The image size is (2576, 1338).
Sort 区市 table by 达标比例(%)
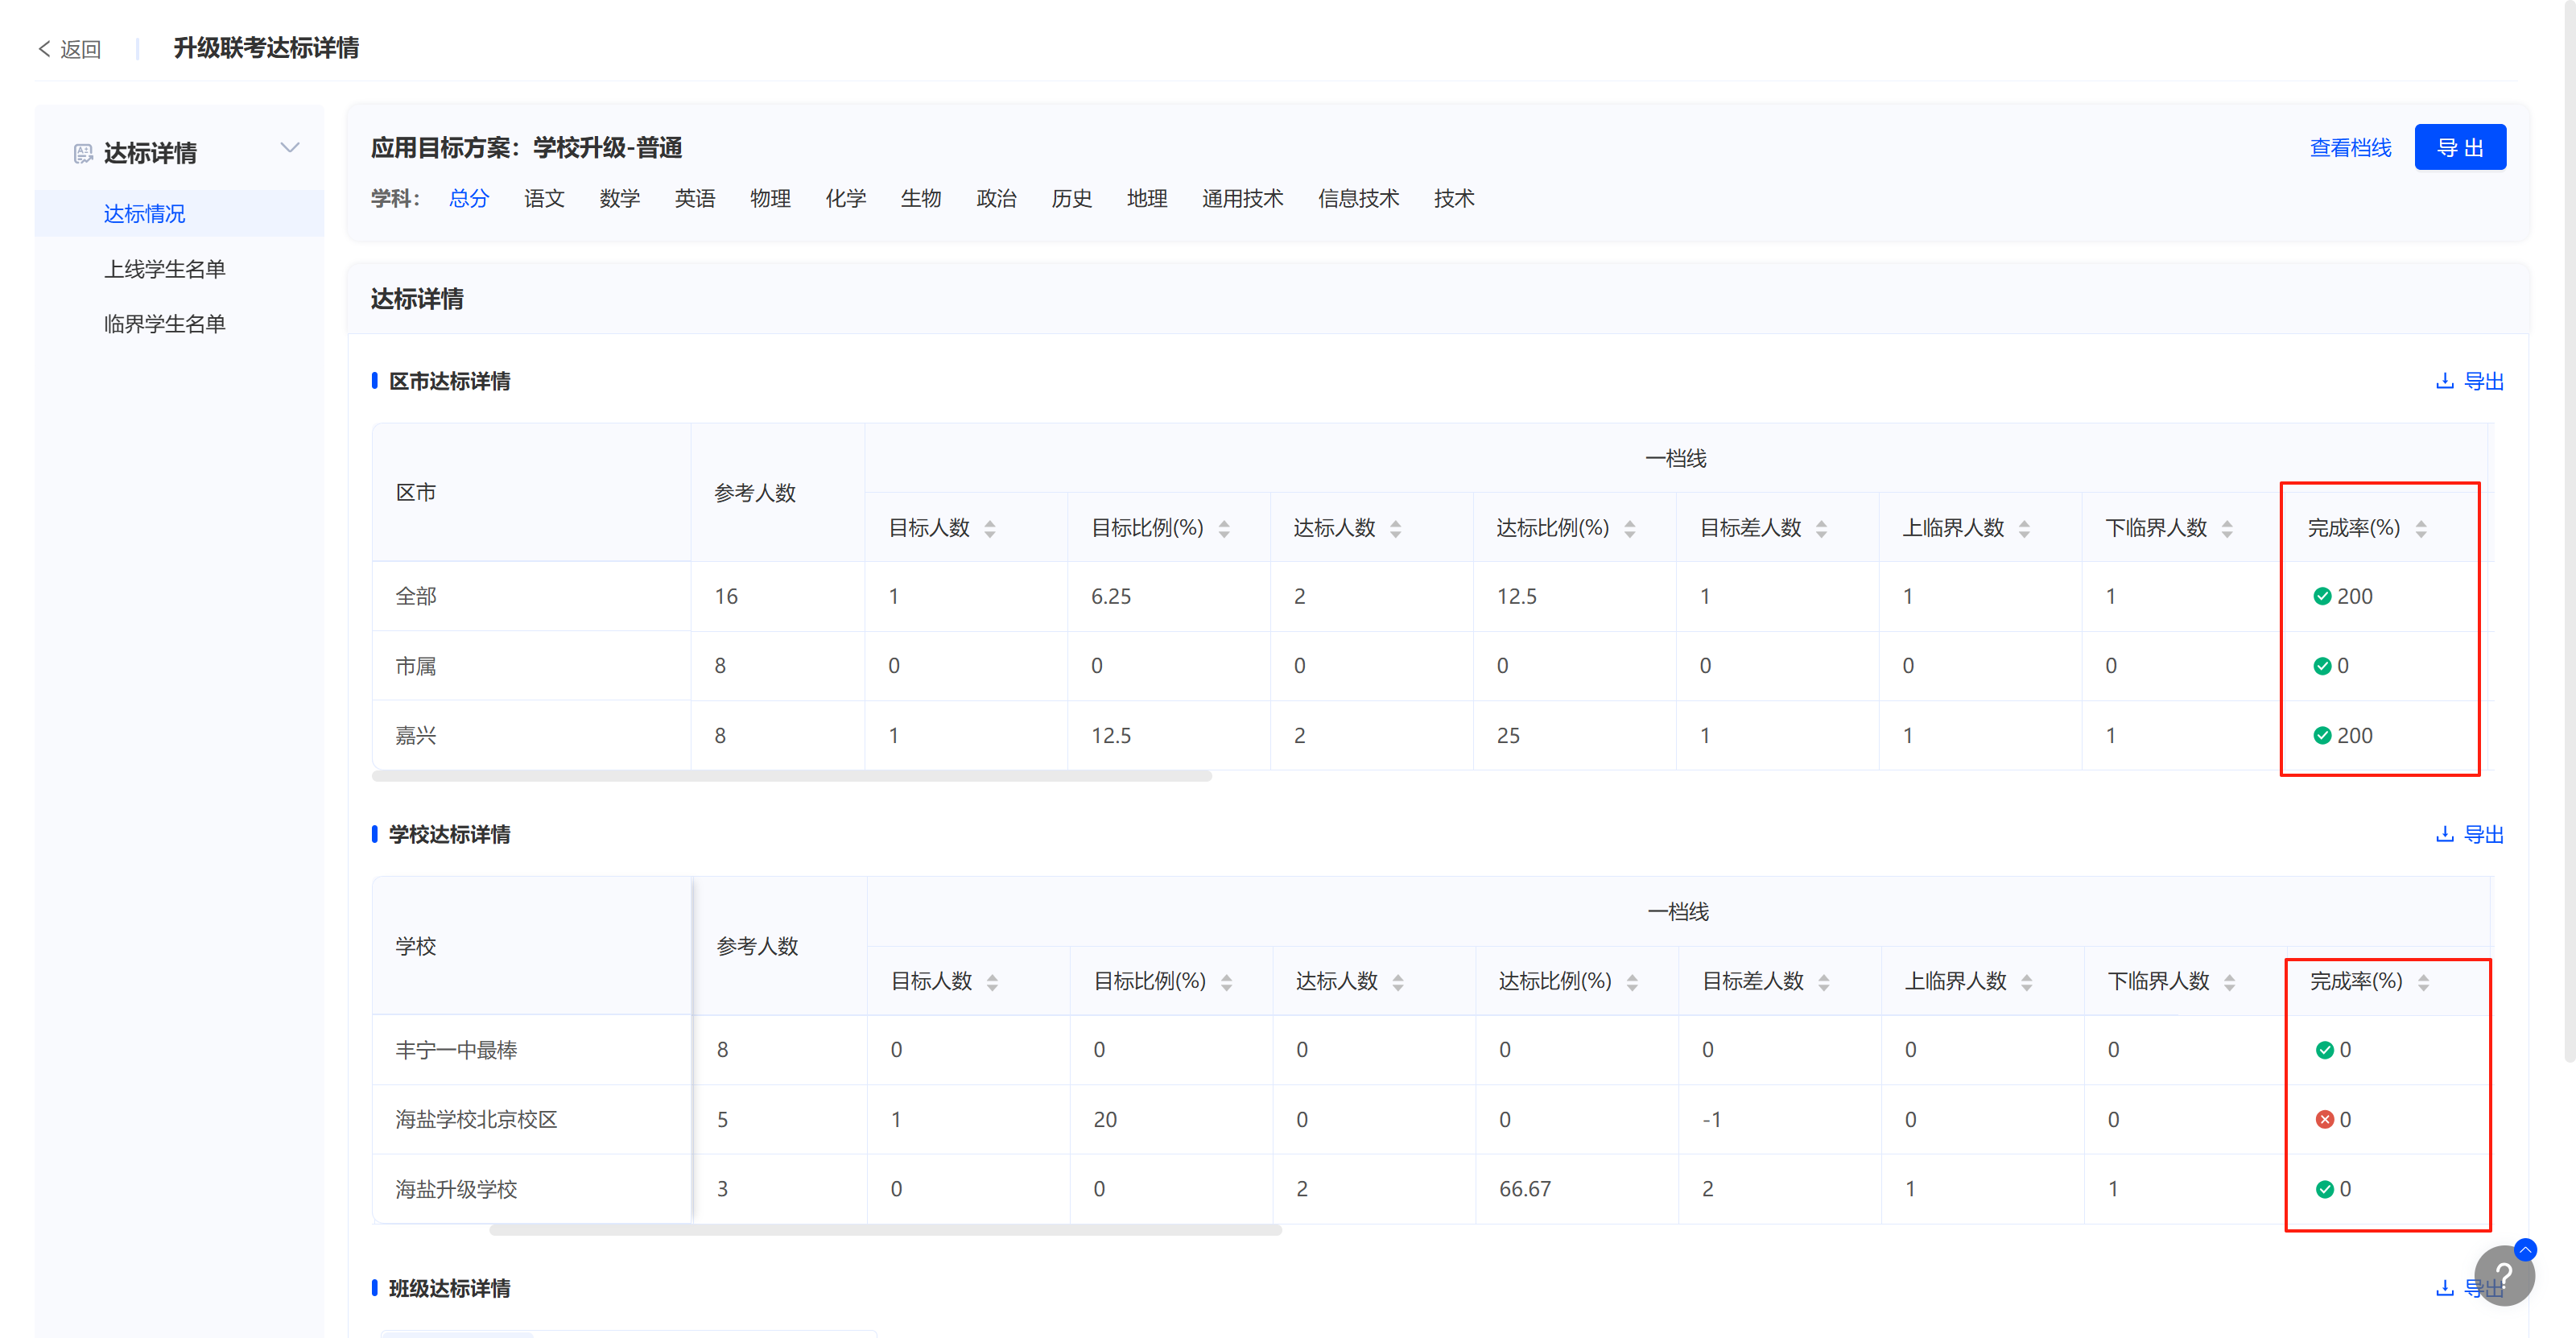click(1630, 529)
